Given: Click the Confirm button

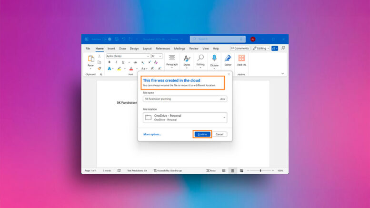Looking at the screenshot, I should coord(202,134).
